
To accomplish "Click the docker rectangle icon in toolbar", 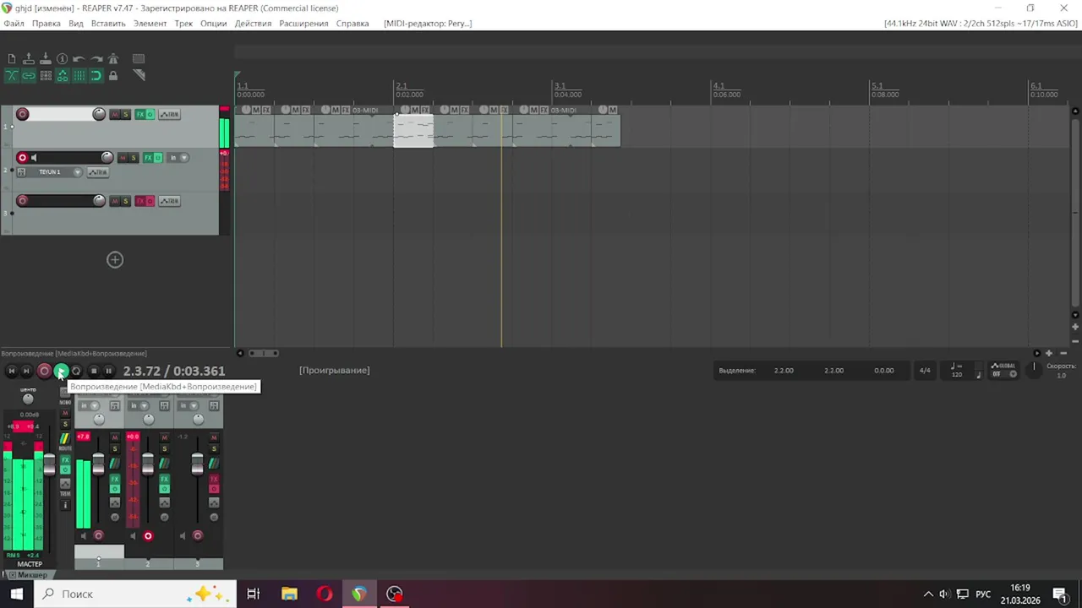I will pos(139,59).
